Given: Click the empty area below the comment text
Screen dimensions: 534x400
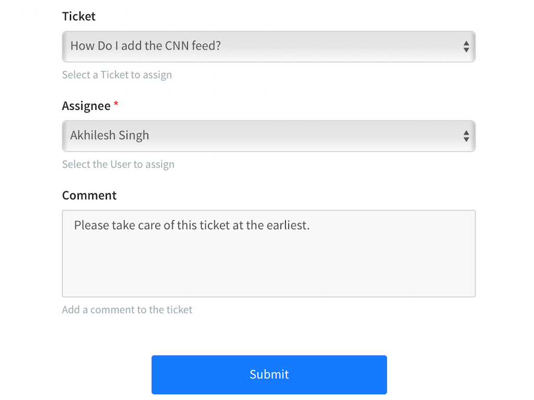Looking at the screenshot, I should (269, 271).
